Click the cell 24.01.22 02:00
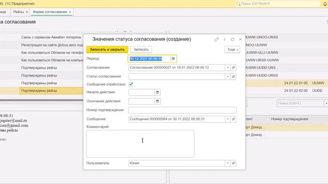This screenshot has height=184, width=328. (x=296, y=91)
